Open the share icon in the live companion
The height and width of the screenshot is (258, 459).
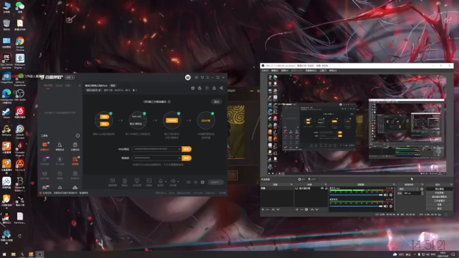221,88
